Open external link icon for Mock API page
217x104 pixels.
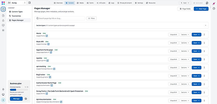click(x=48, y=44)
